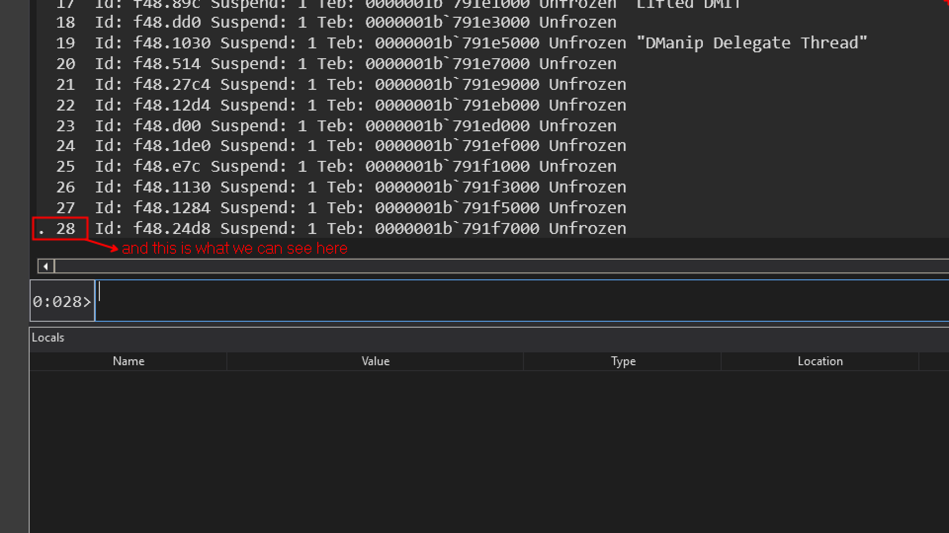This screenshot has height=533, width=949.
Task: Click thread 18 Id f48.dd0
Action: coord(167,22)
